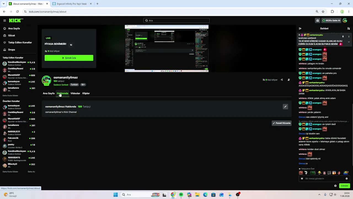Show fewer recommendations with Daha Az
Screen dimensions: 353x199
tap(31, 172)
